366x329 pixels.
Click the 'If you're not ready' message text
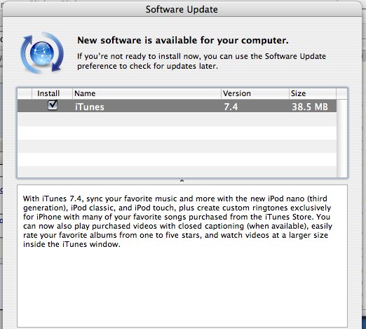coord(201,61)
